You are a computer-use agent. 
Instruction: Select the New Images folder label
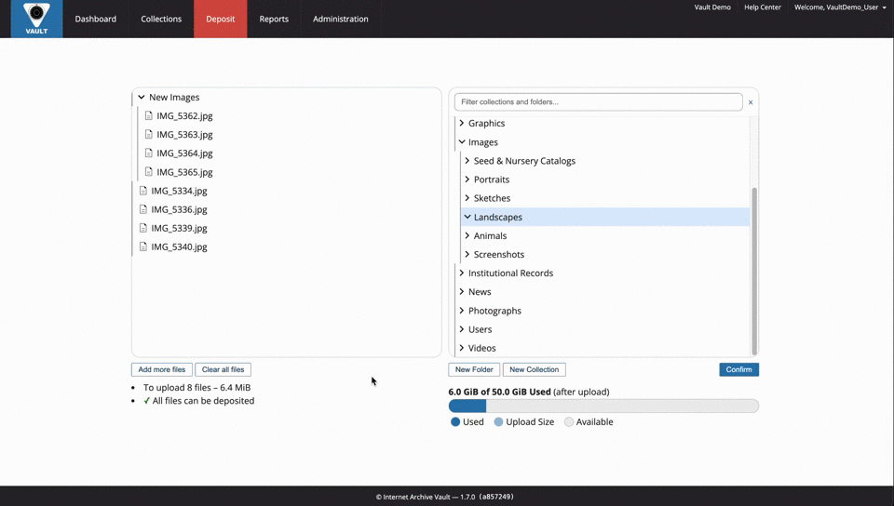point(174,98)
